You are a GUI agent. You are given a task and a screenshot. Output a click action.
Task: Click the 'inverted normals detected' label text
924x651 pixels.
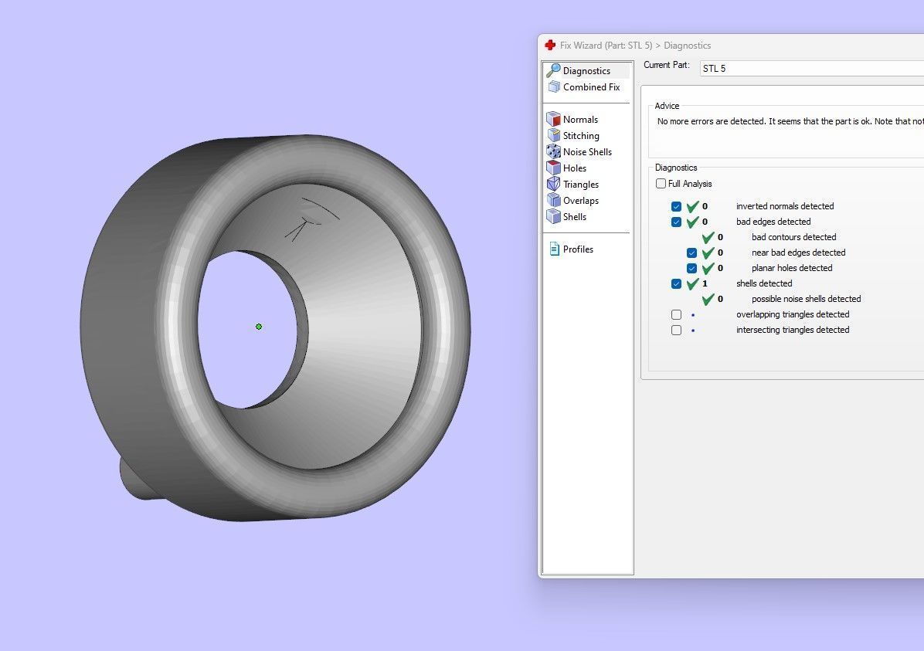pyautogui.click(x=785, y=206)
